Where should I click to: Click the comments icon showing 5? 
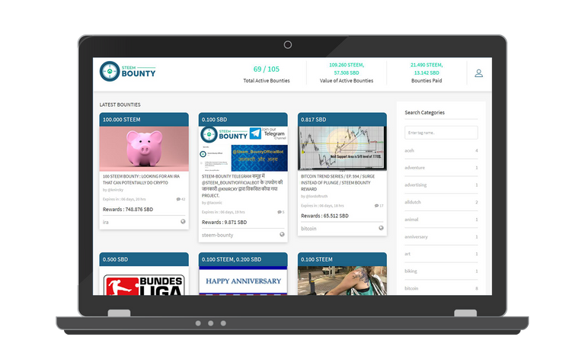tap(279, 212)
